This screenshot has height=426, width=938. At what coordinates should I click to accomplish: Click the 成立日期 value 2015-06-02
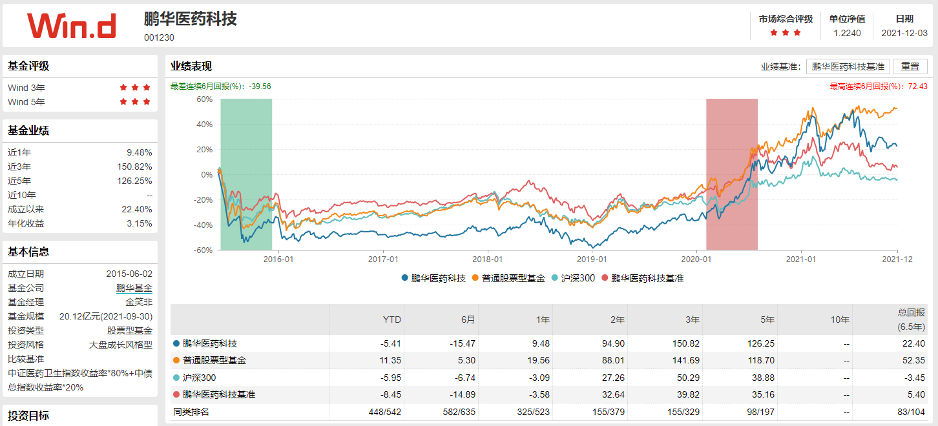[x=129, y=274]
